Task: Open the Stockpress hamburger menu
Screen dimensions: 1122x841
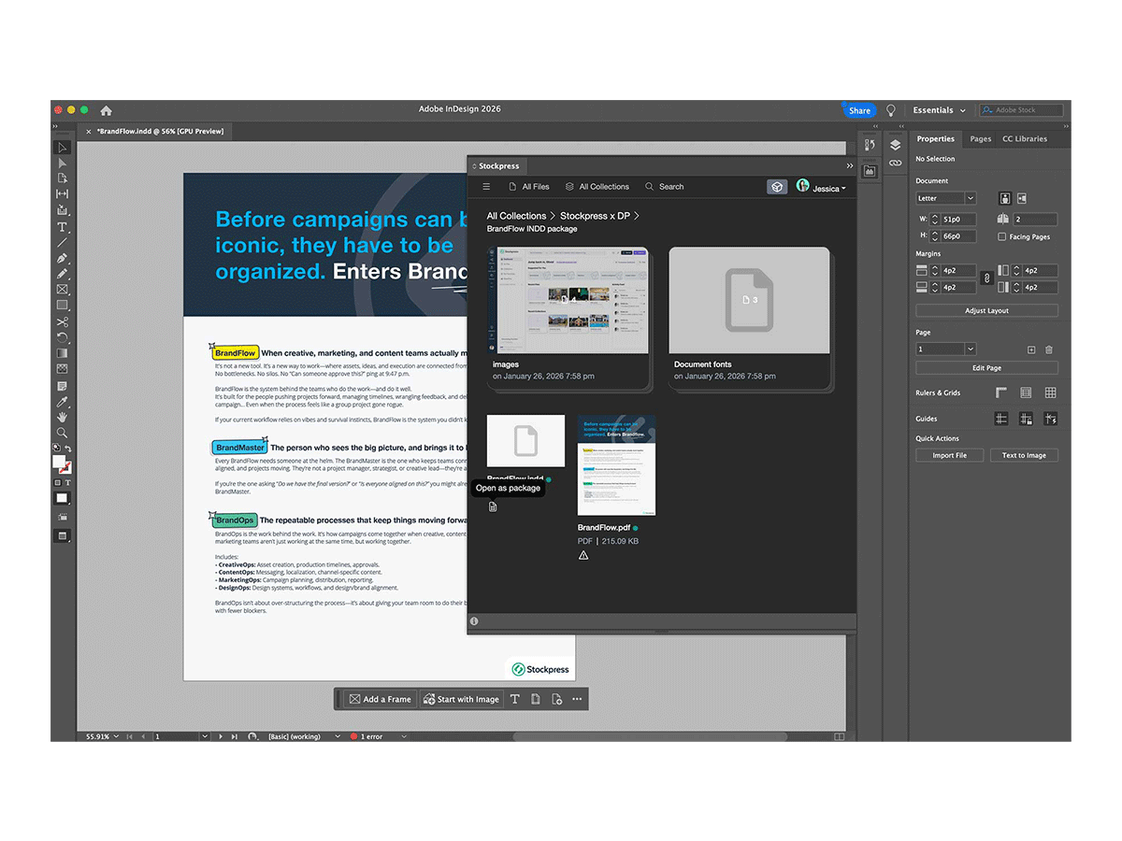Action: click(485, 187)
